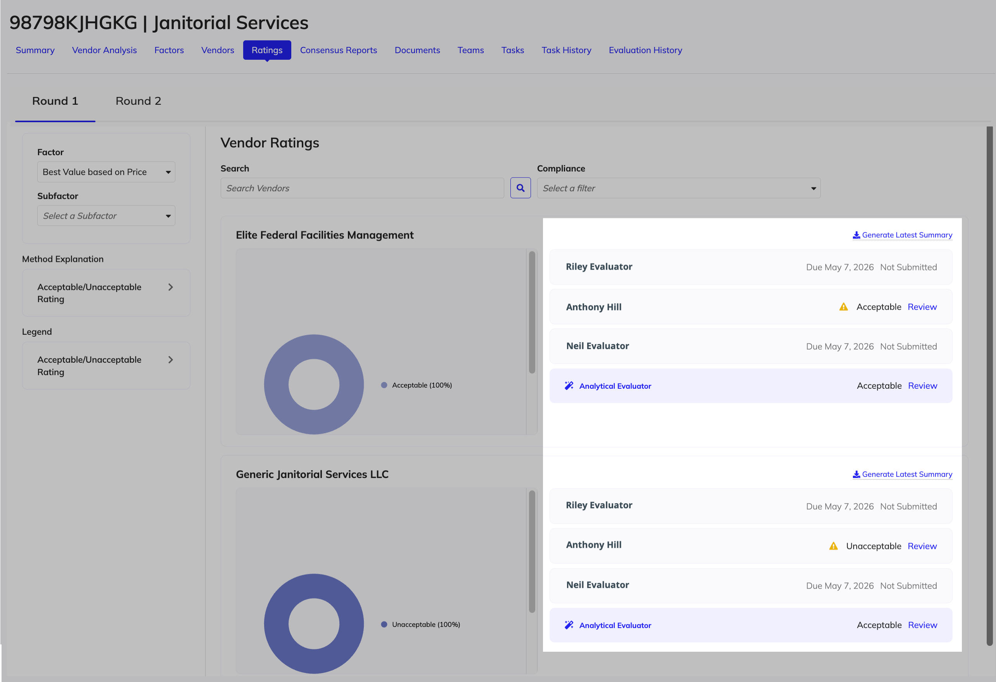Select the Ratings tab
This screenshot has height=682, width=996.
pyautogui.click(x=267, y=50)
